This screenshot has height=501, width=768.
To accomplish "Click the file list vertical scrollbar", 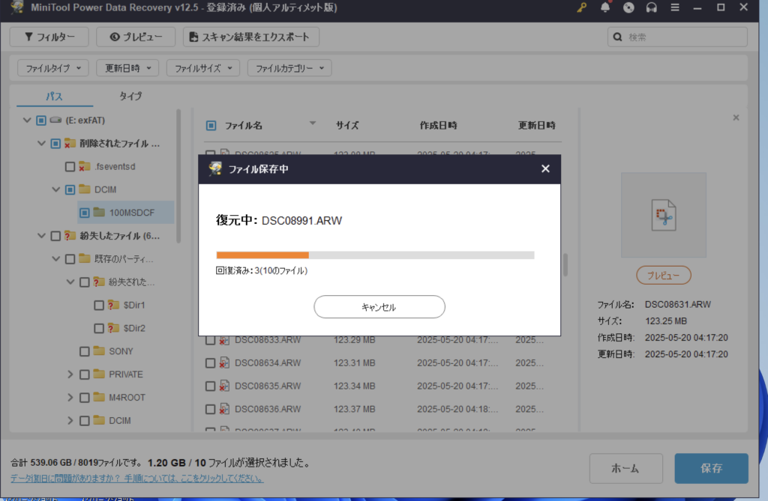I will tap(565, 264).
